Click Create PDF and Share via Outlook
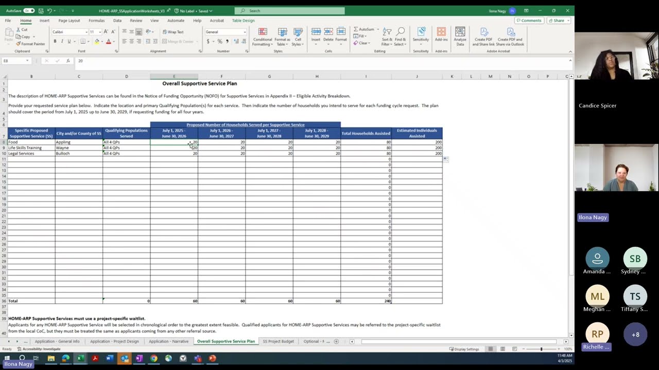This screenshot has height=370, width=659. 510,37
